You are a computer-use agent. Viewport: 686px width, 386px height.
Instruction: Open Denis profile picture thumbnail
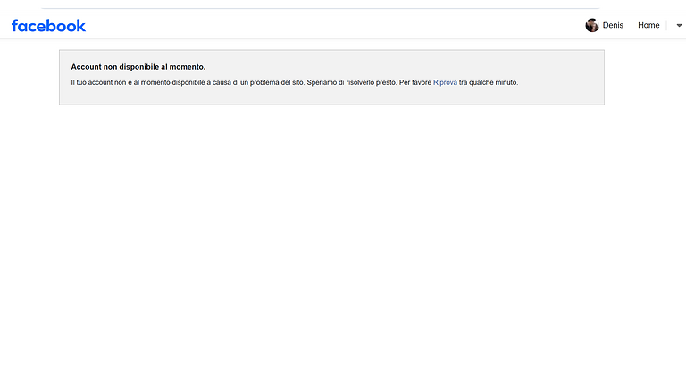tap(592, 25)
